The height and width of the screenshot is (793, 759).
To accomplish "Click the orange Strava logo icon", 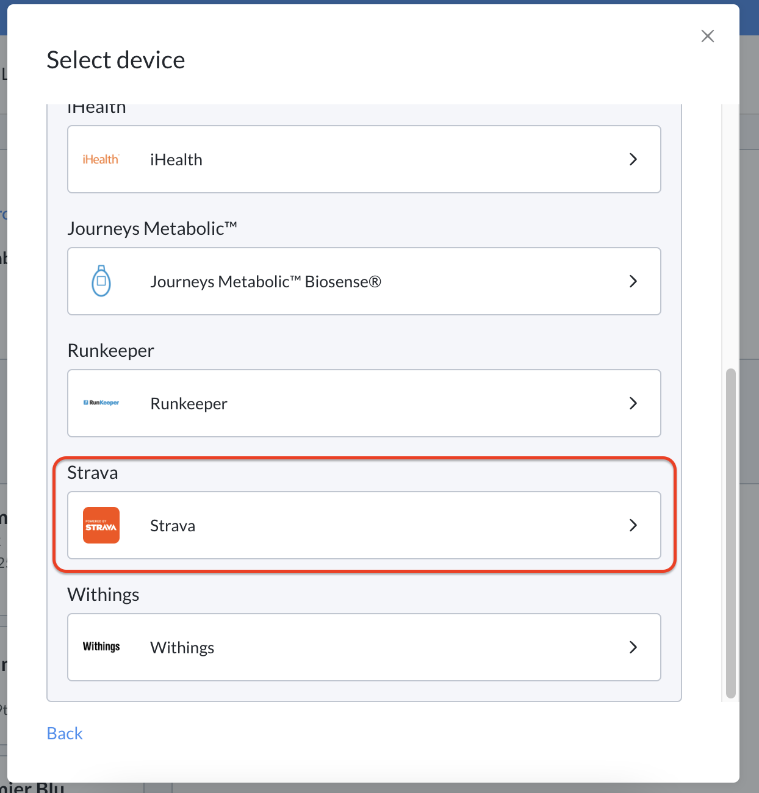I will pos(101,525).
